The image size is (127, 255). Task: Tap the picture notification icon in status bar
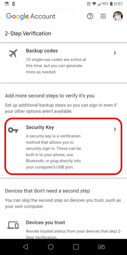pyautogui.click(x=7, y=4)
